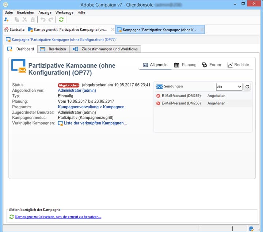274x232 pixels.
Task: Click the 'Partizipativ (Kampagnenzugriff)' value
Action: (85, 118)
